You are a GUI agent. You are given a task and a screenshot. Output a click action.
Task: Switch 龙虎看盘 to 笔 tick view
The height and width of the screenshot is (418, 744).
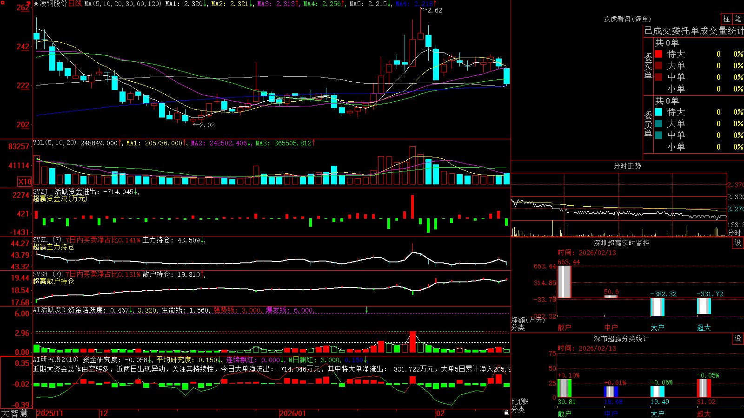coord(738,19)
